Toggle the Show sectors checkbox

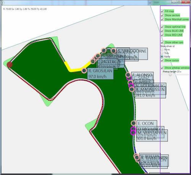pos(162,15)
